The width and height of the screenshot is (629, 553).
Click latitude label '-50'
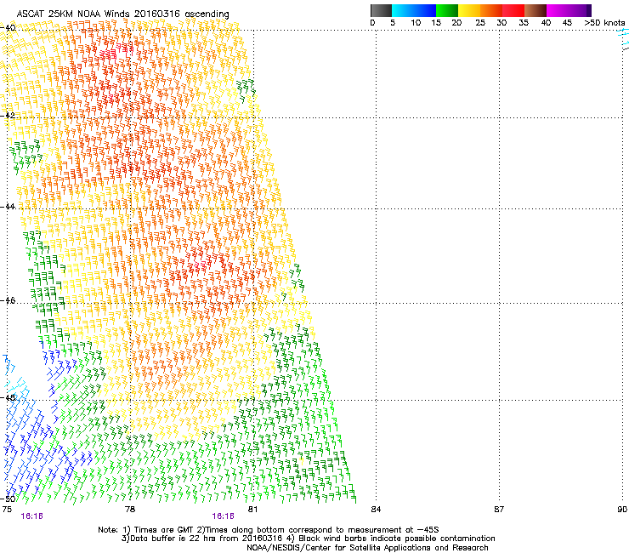[8, 499]
